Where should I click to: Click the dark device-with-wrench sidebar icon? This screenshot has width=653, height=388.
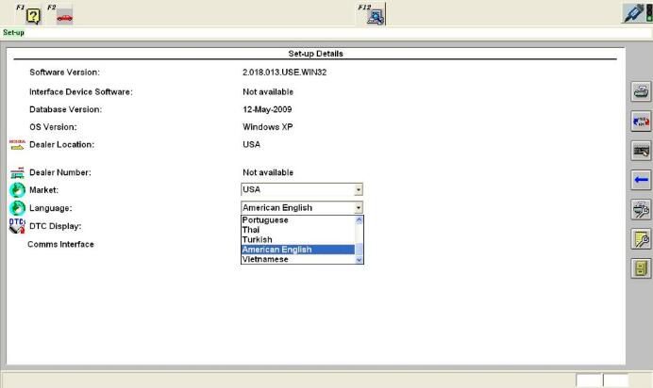(x=641, y=151)
